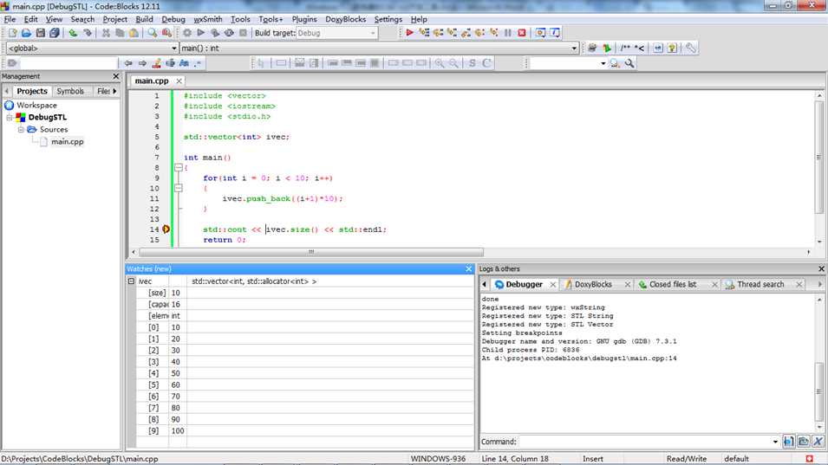Open the Build menu
The image size is (828, 465).
[144, 19]
